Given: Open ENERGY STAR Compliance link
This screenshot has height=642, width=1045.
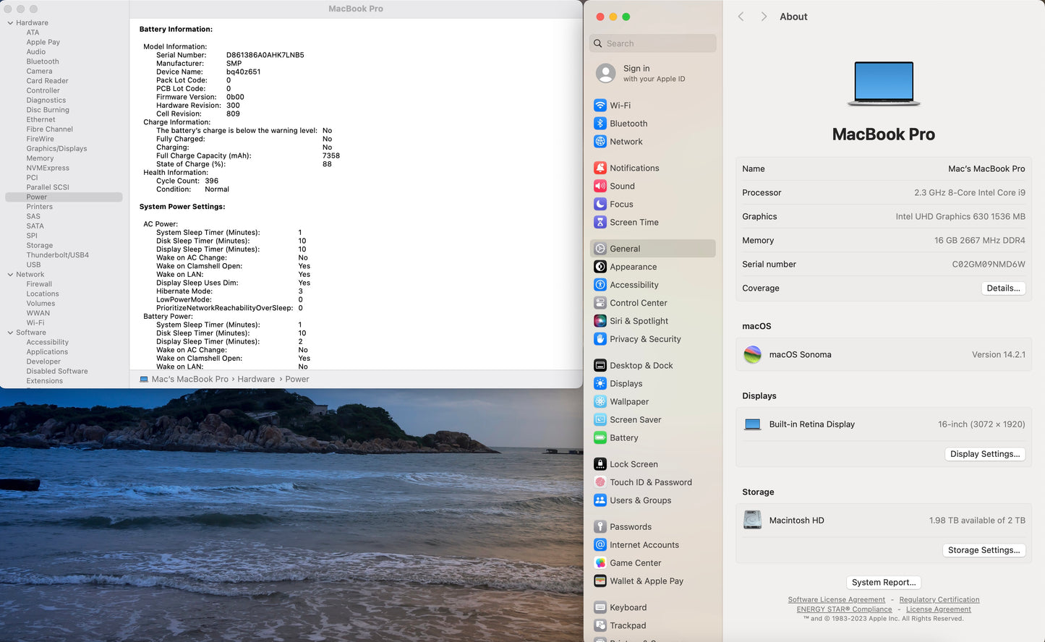Looking at the screenshot, I should pos(844,609).
